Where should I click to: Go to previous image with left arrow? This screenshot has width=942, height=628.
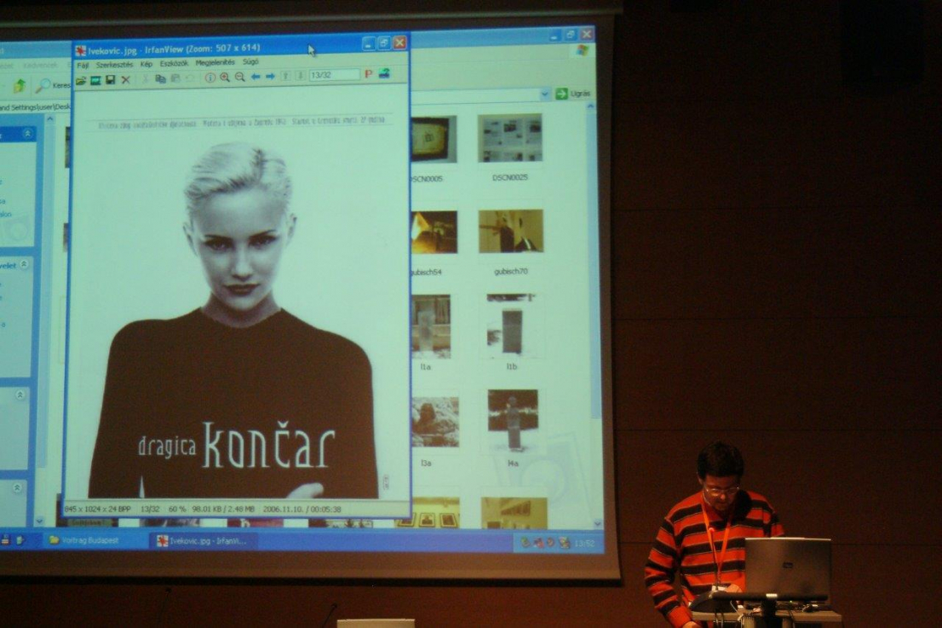pyautogui.click(x=256, y=77)
